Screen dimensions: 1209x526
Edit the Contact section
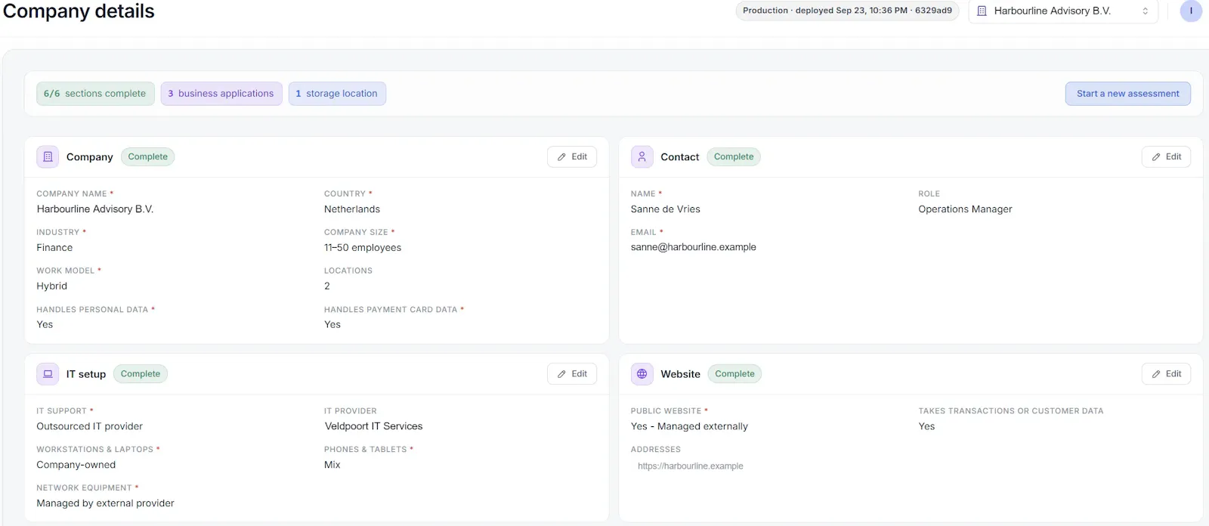pyautogui.click(x=1166, y=156)
